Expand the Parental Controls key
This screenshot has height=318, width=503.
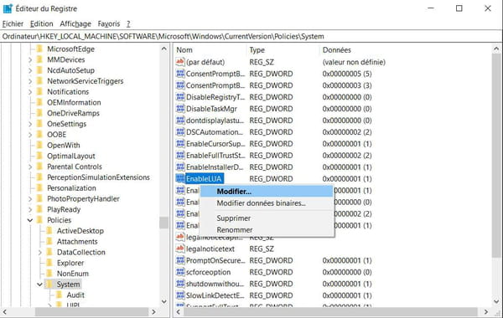pyautogui.click(x=30, y=167)
